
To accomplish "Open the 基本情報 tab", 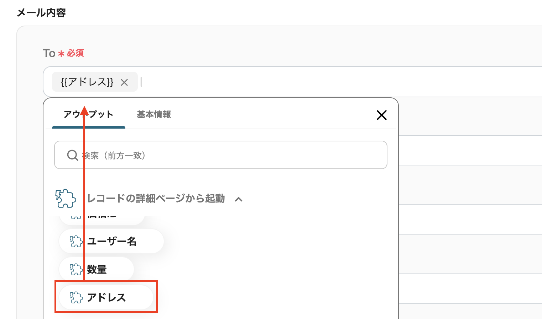I will click(x=154, y=115).
